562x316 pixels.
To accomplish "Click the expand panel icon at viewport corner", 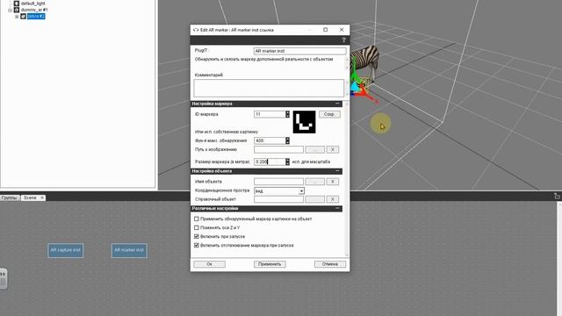I will click(557, 196).
